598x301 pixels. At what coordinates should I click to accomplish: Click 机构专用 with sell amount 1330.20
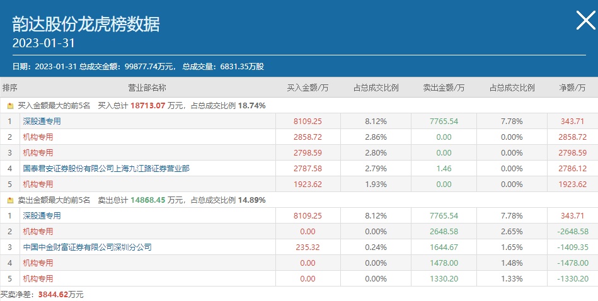pos(38,278)
